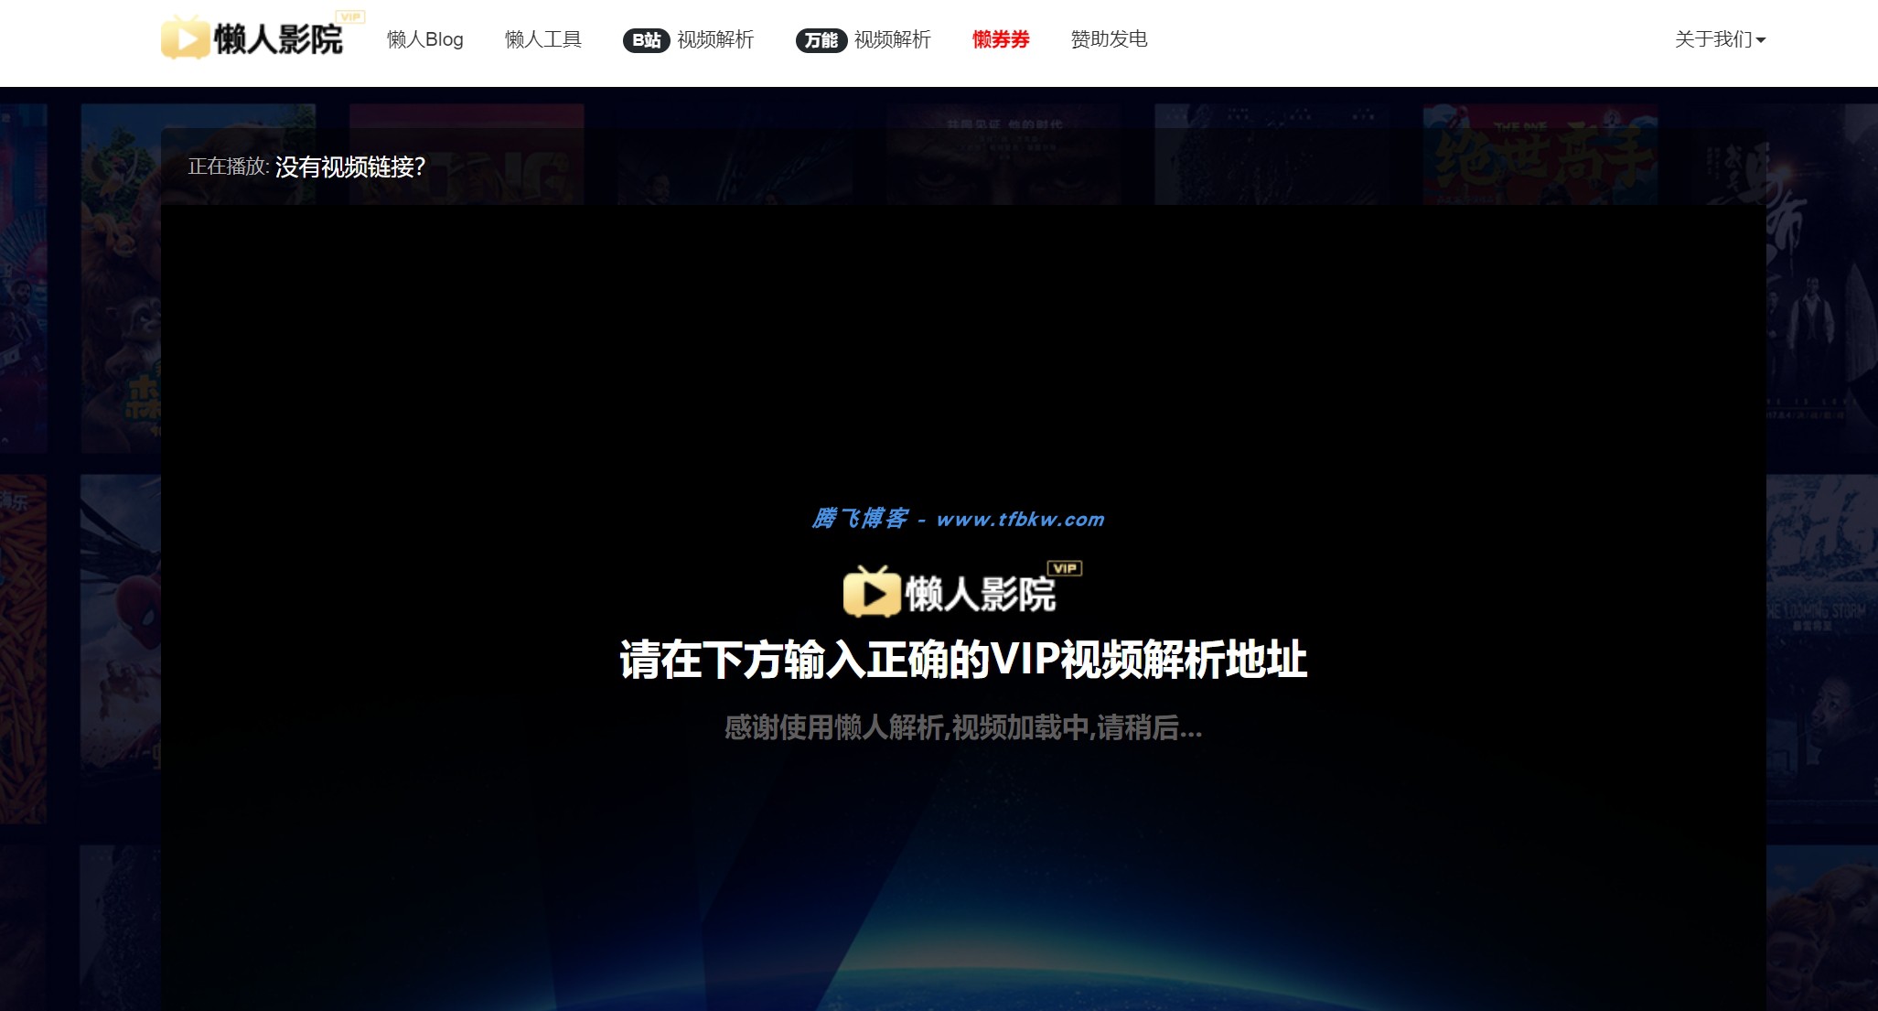Click the VIP badge on the navbar logo
This screenshot has height=1011, width=1878.
point(349,16)
